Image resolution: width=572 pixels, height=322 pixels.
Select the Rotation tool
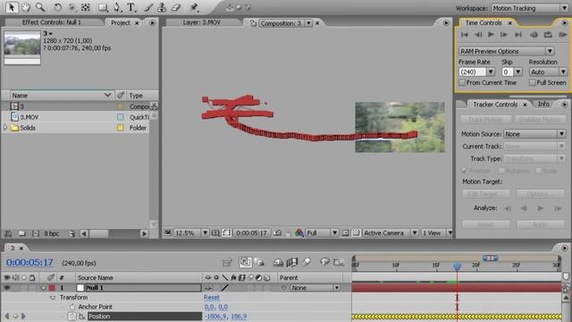[x=57, y=7]
